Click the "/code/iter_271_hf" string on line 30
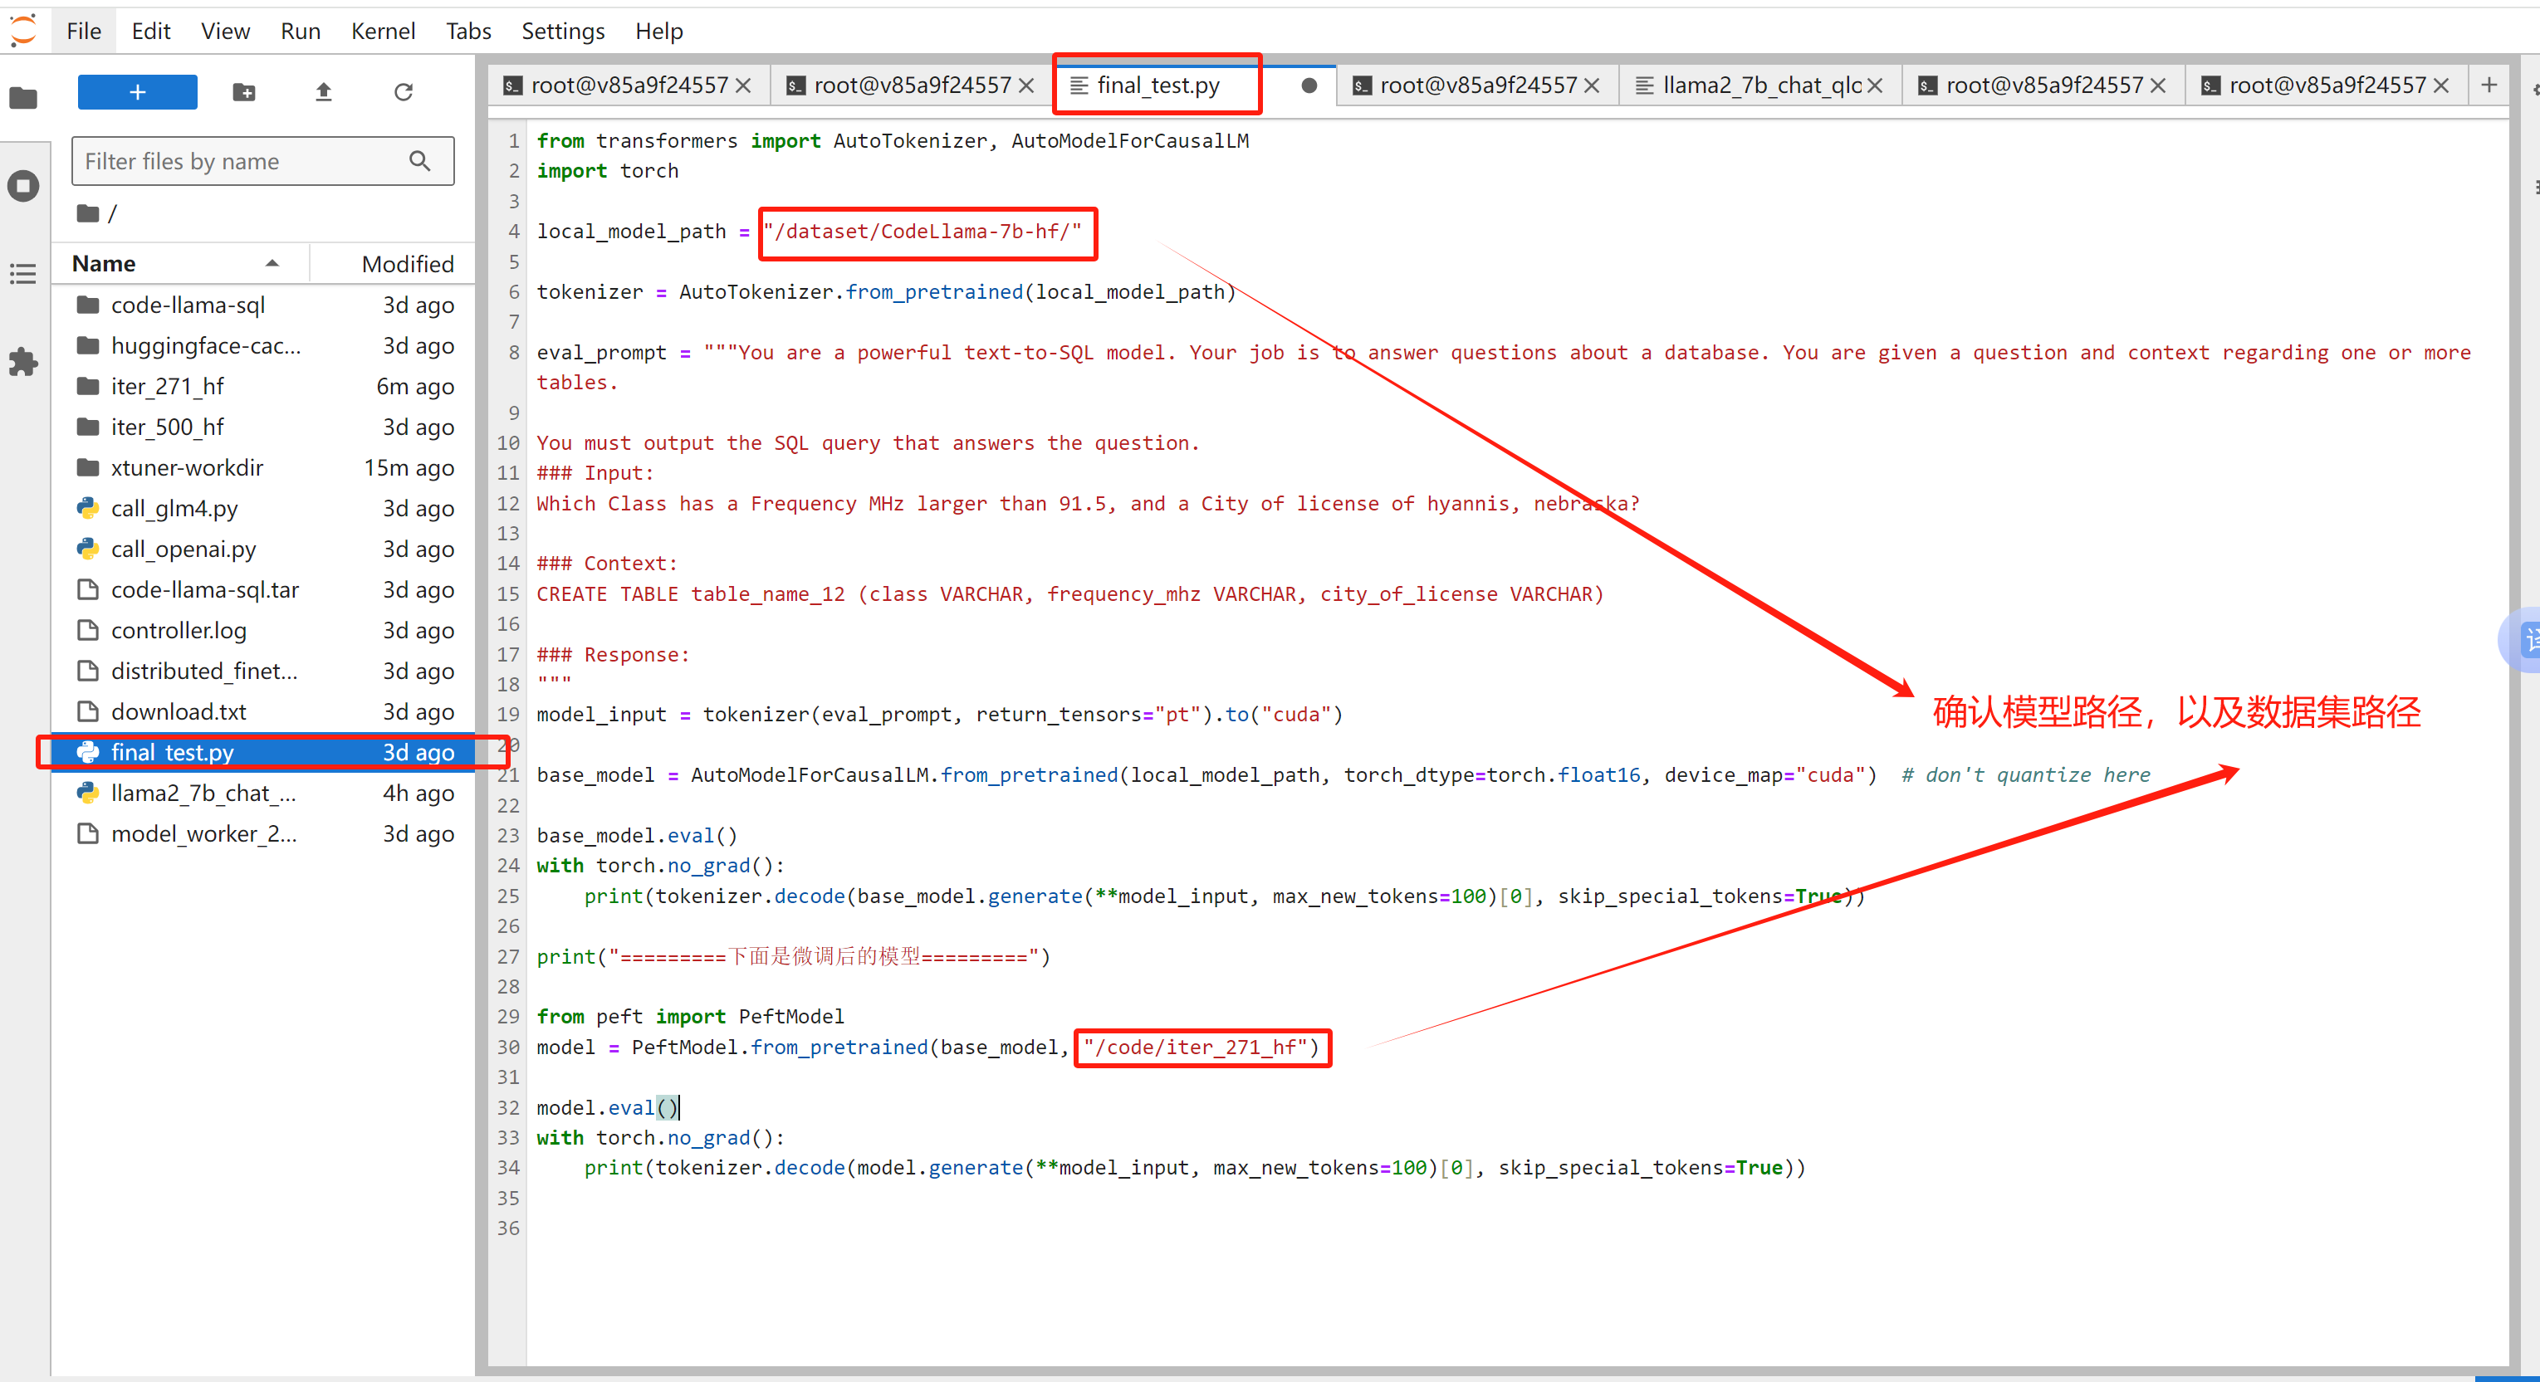The width and height of the screenshot is (2540, 1382). 1195,1047
